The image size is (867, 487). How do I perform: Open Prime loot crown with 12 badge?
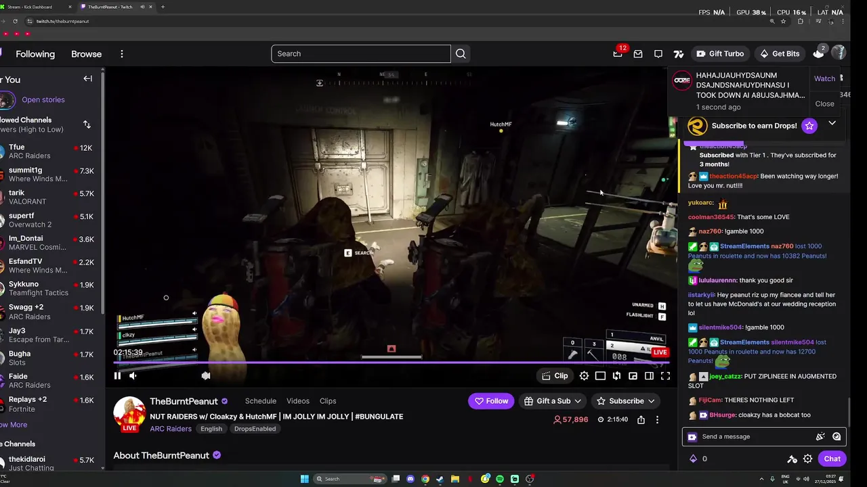(x=618, y=53)
